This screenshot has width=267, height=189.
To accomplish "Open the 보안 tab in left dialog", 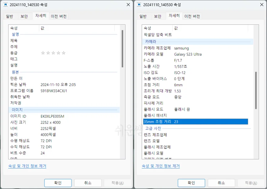I will pyautogui.click(x=25, y=16).
